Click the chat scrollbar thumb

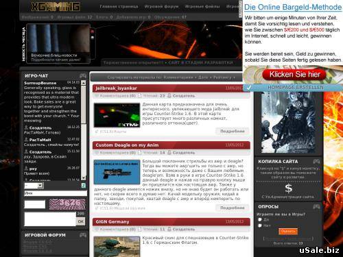(x=84, y=104)
